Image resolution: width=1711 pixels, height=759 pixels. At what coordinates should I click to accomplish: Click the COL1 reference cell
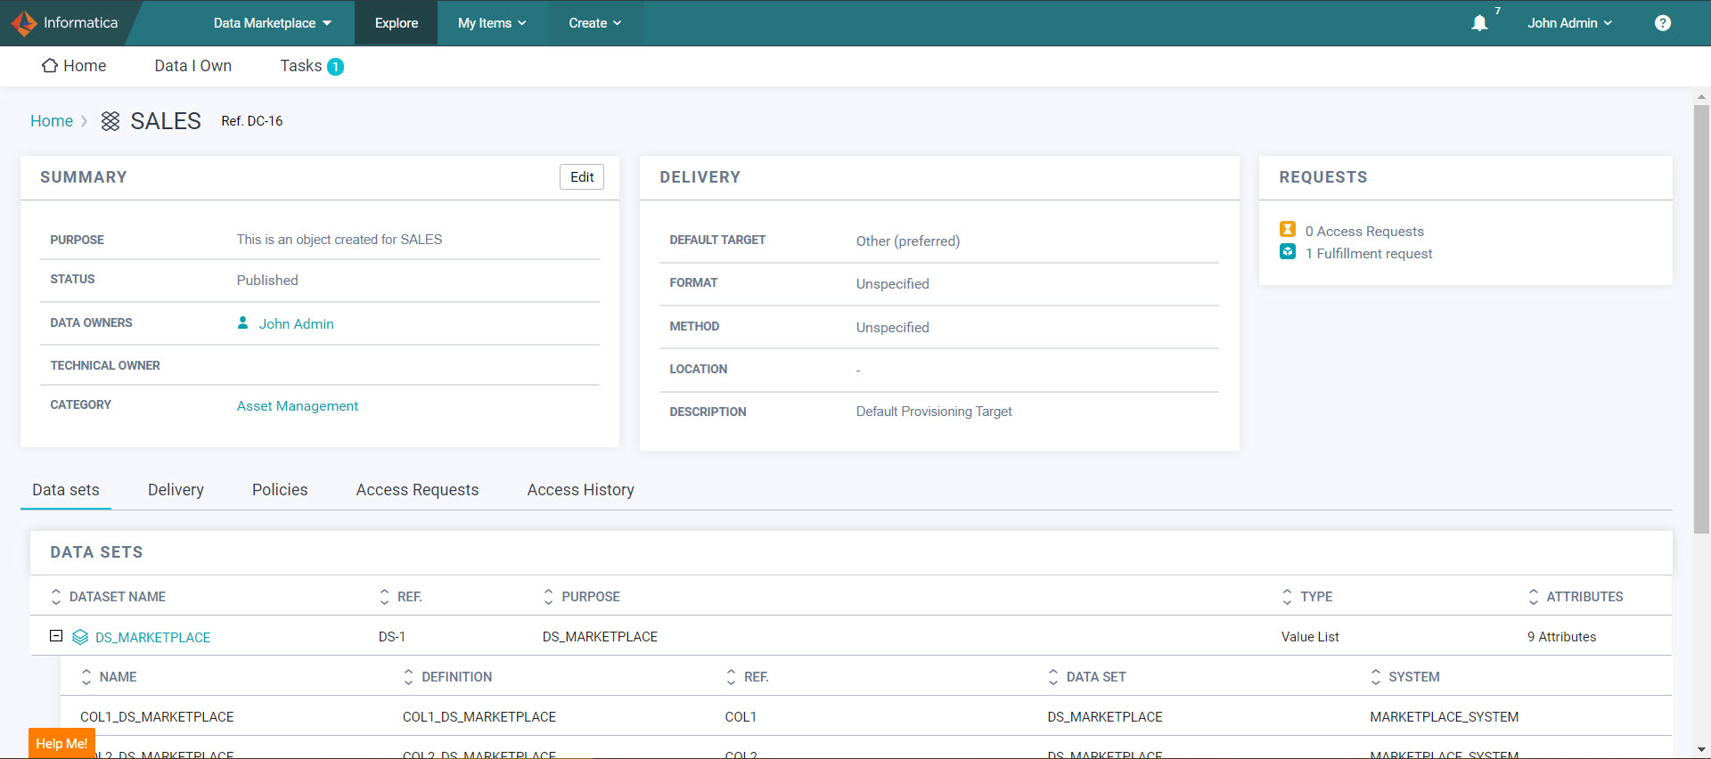point(741,717)
